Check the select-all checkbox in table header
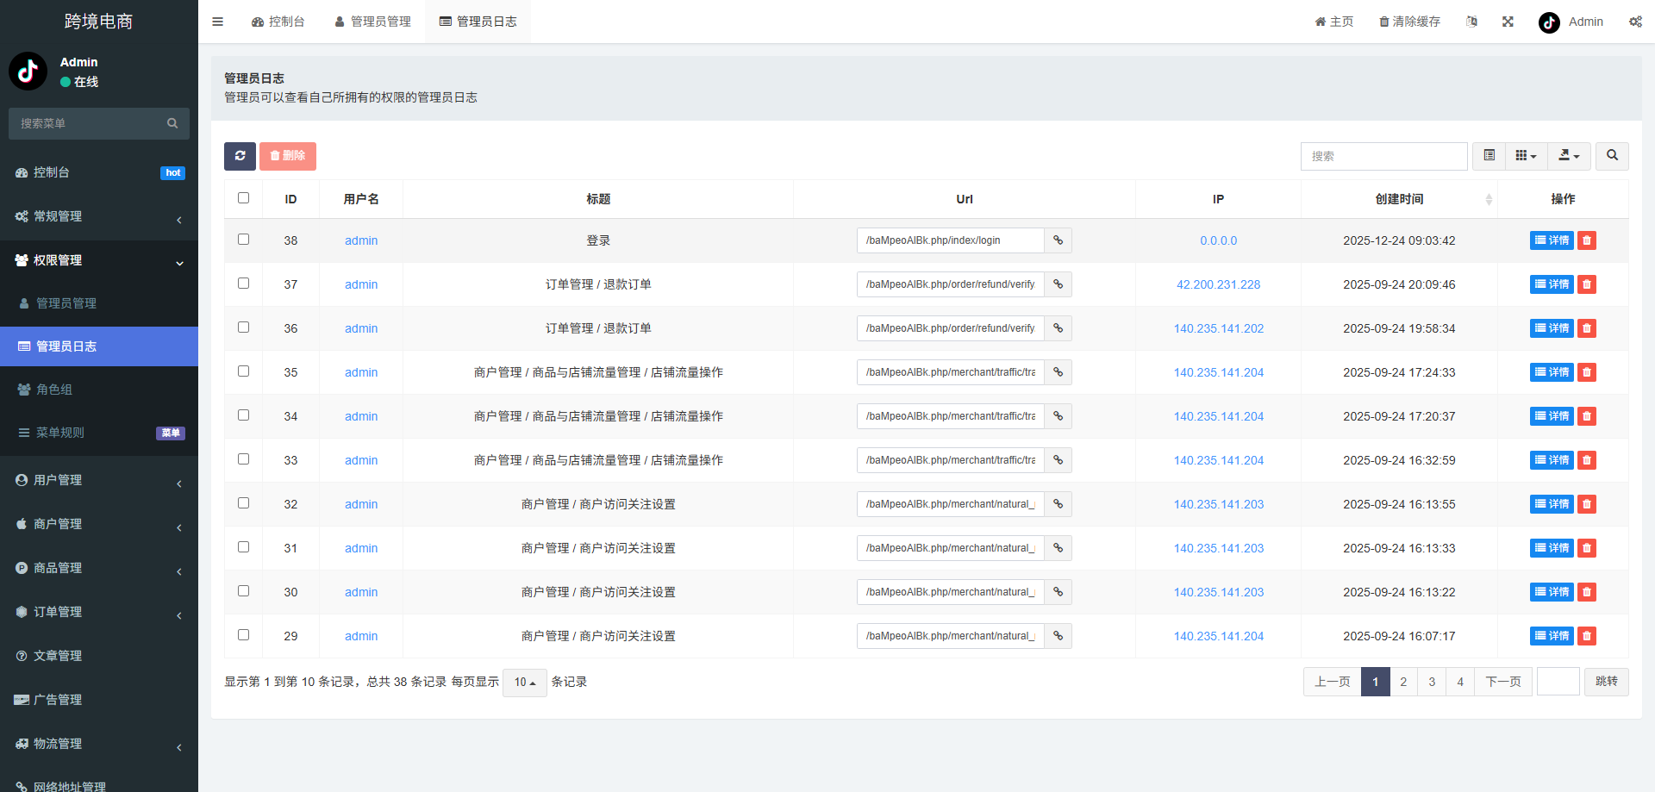 pyautogui.click(x=243, y=197)
